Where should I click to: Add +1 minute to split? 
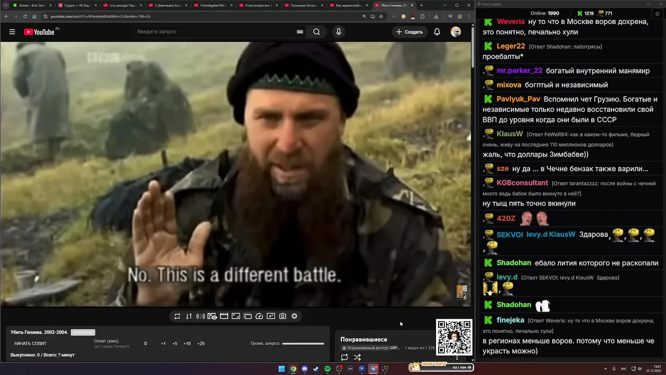163,344
